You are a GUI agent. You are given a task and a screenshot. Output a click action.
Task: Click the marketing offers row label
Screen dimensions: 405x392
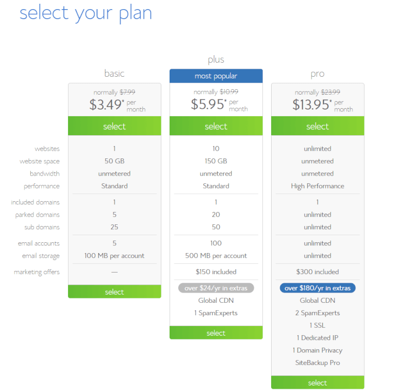point(37,272)
